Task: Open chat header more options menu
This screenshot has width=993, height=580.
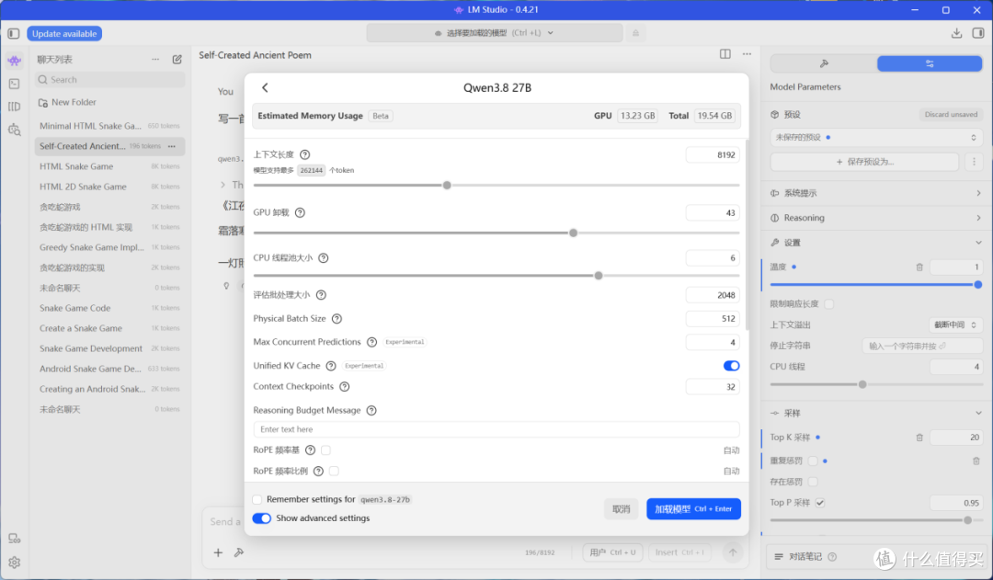Action: click(x=748, y=54)
